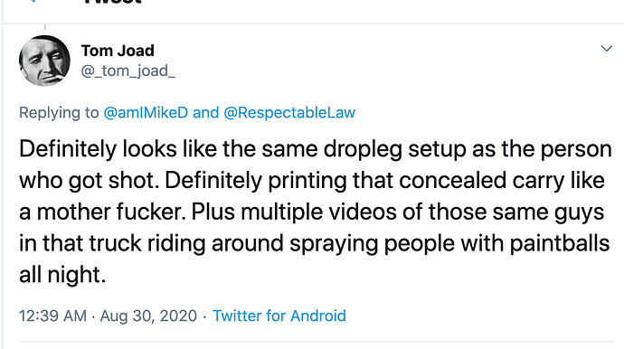This screenshot has height=349, width=624.
Task: Click the Tweet header title
Action: pos(113,2)
